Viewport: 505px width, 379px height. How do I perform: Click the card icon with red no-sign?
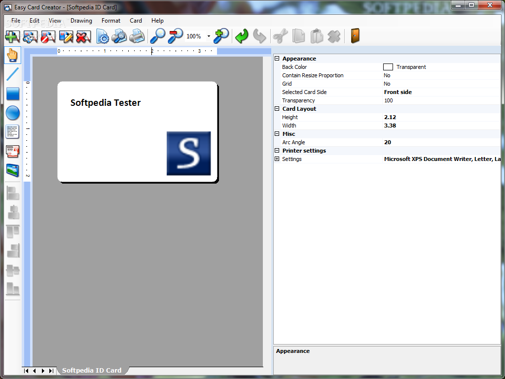pos(48,36)
